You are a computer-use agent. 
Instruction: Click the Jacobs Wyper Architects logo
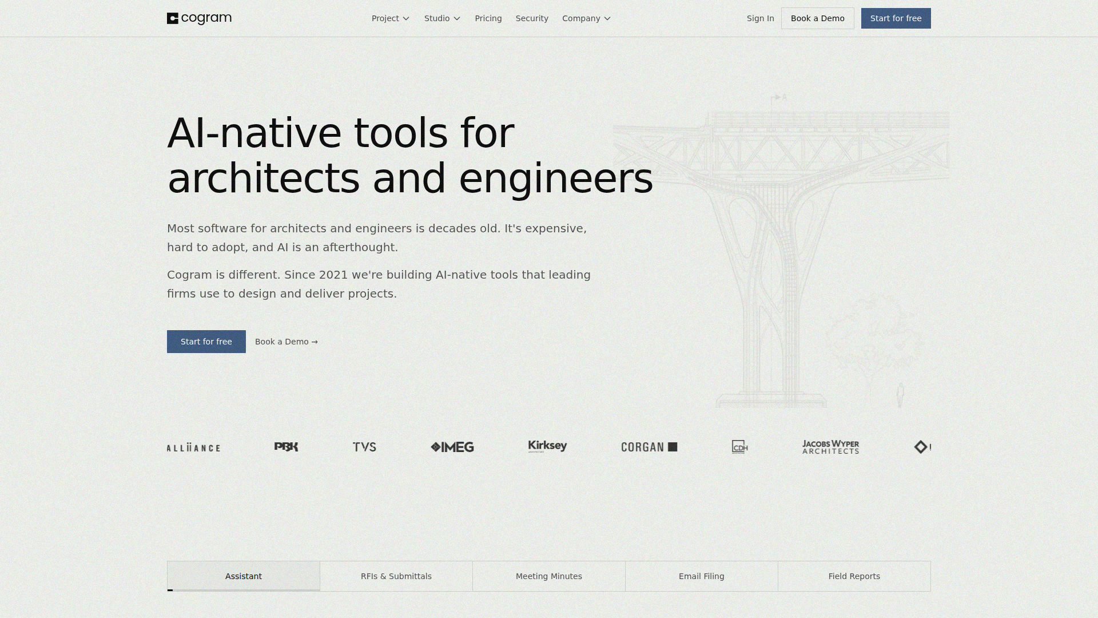coord(830,447)
